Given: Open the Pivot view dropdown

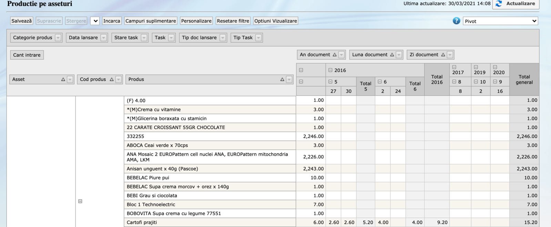Looking at the screenshot, I should [500, 21].
